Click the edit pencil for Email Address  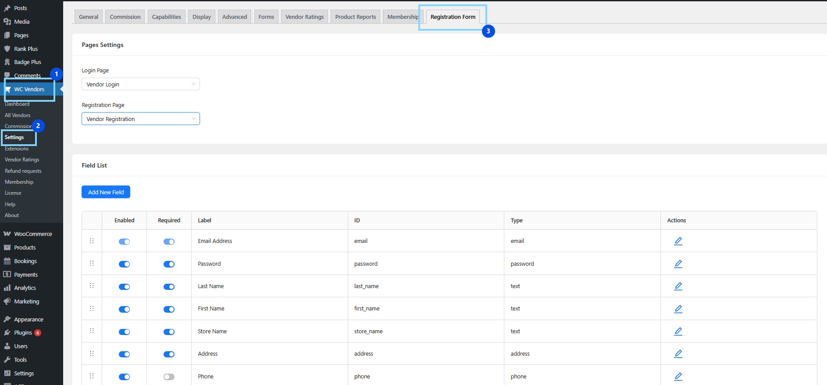[x=678, y=241]
